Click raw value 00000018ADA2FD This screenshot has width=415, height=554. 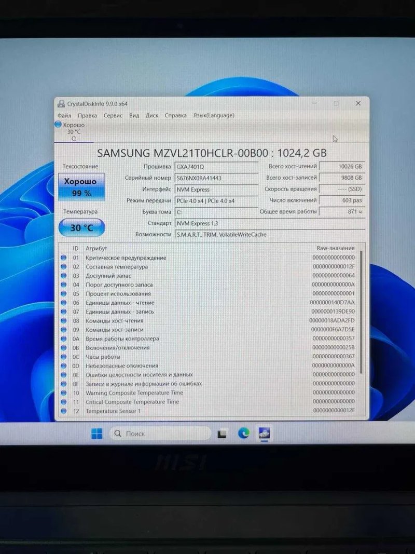331,320
